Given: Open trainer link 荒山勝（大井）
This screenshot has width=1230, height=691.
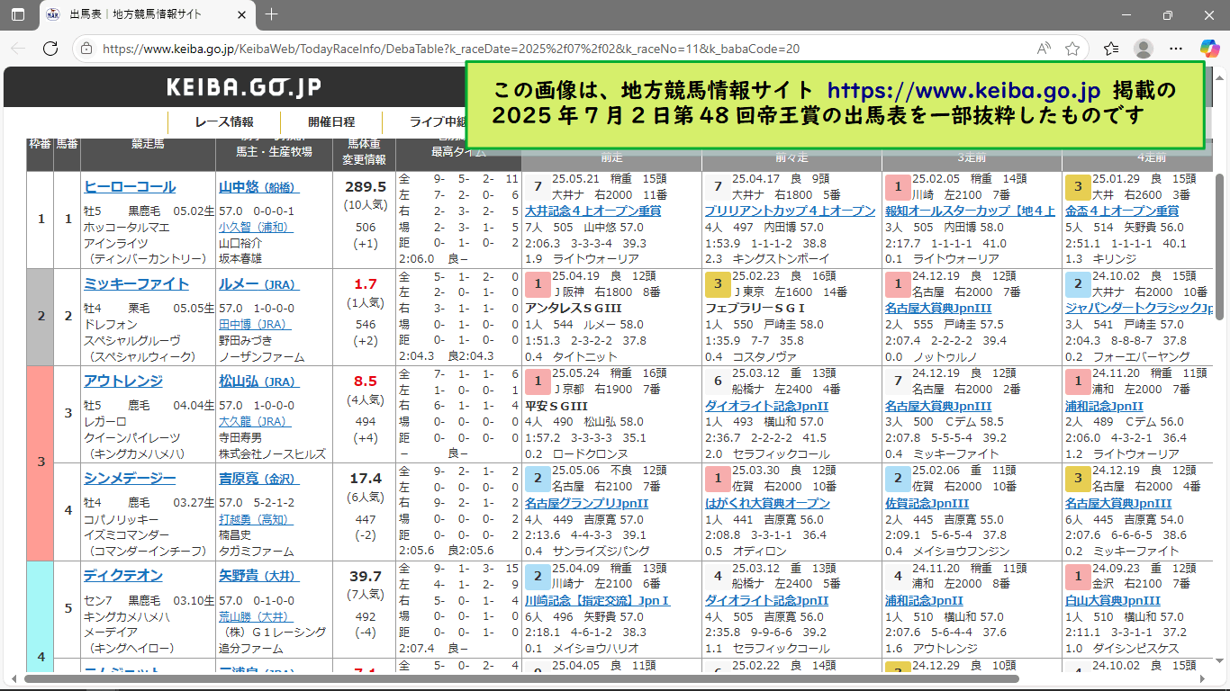Looking at the screenshot, I should pos(257,617).
